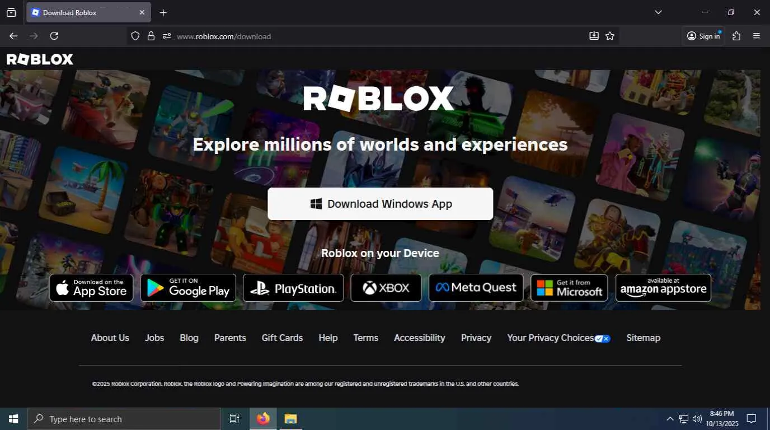
Task: Install site as app icon in address bar
Action: pyautogui.click(x=594, y=36)
